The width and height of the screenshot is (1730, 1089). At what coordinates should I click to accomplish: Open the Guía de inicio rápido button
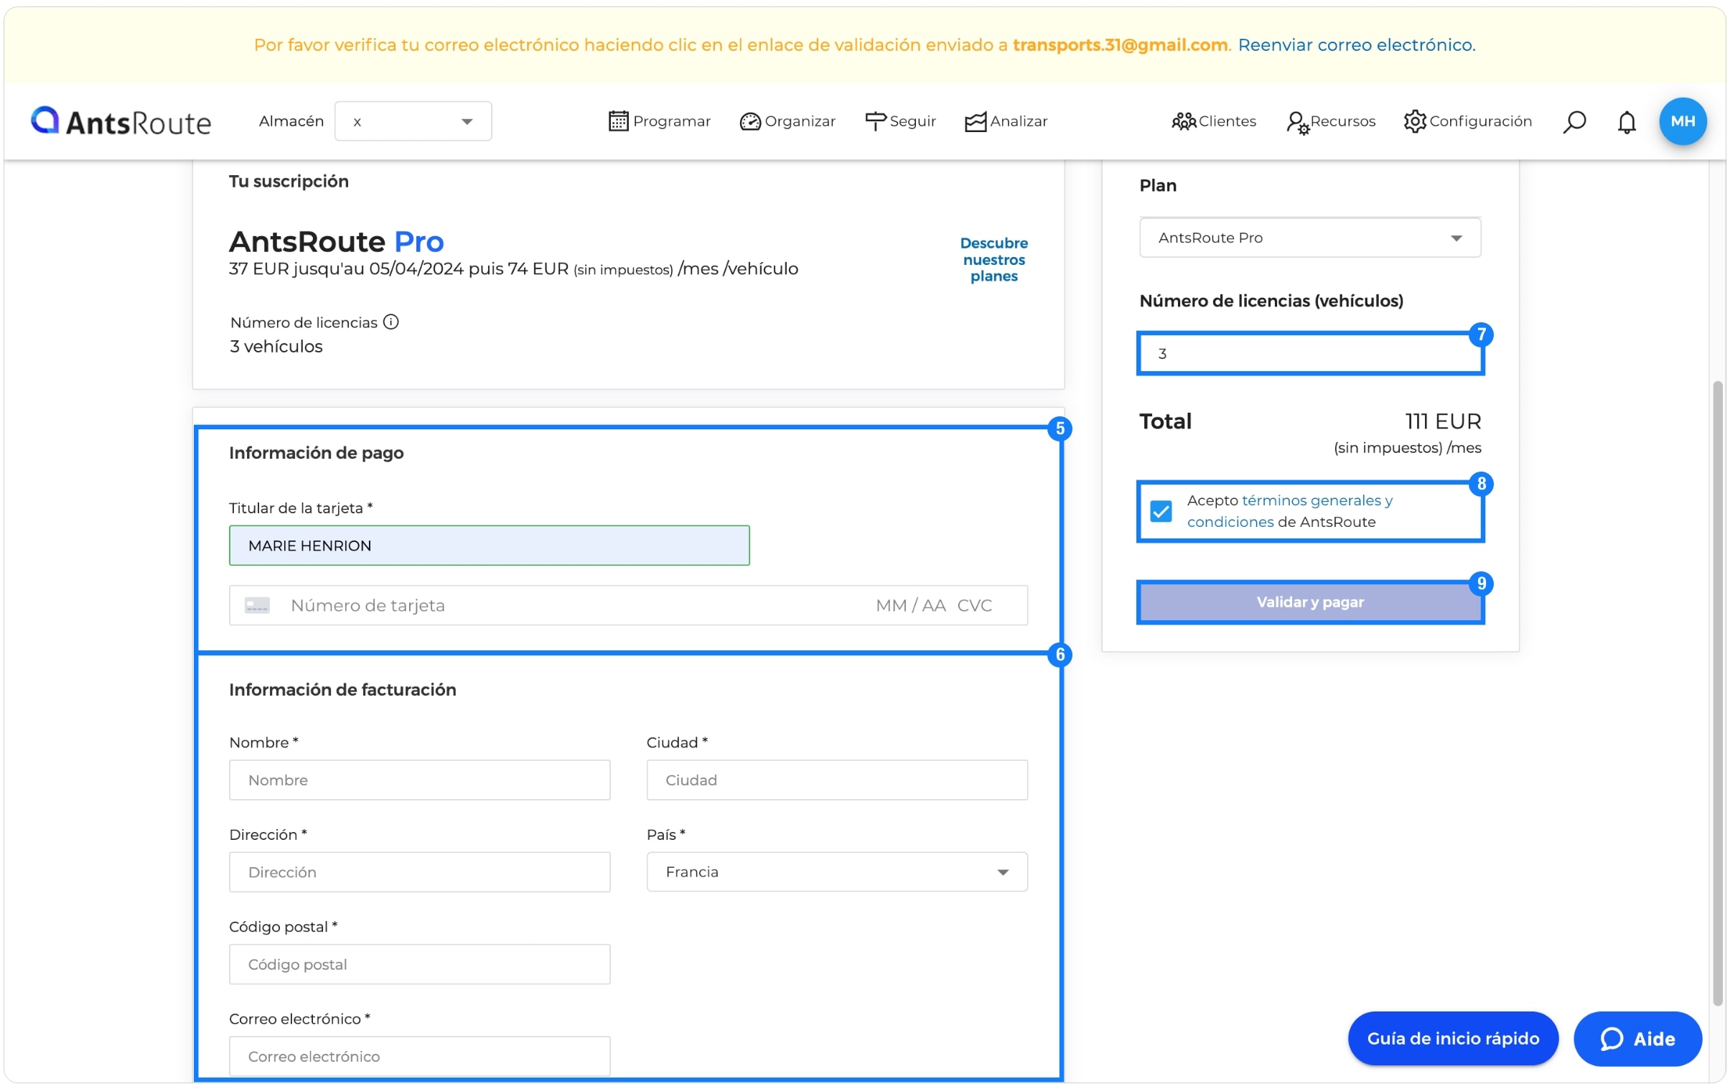coord(1452,1038)
